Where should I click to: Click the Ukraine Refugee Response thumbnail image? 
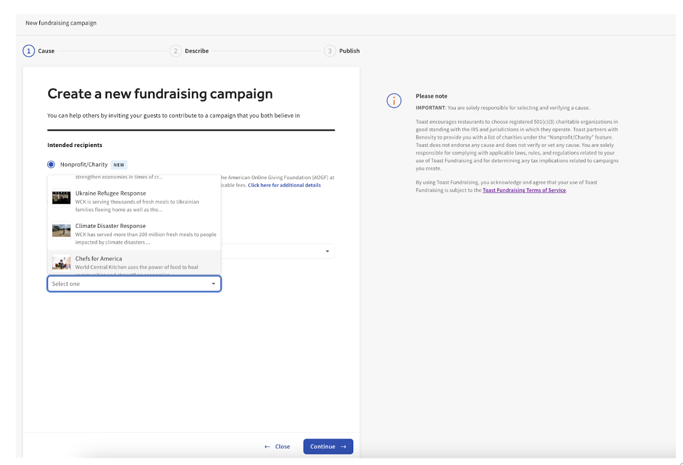62,198
